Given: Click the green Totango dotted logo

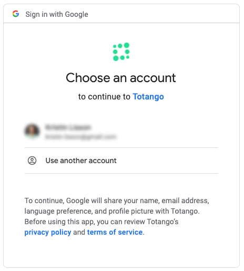Looking at the screenshot, I should point(121,52).
